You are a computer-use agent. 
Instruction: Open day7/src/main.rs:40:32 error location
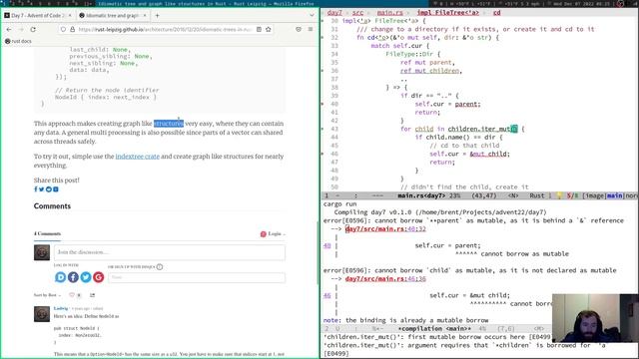[385, 229]
